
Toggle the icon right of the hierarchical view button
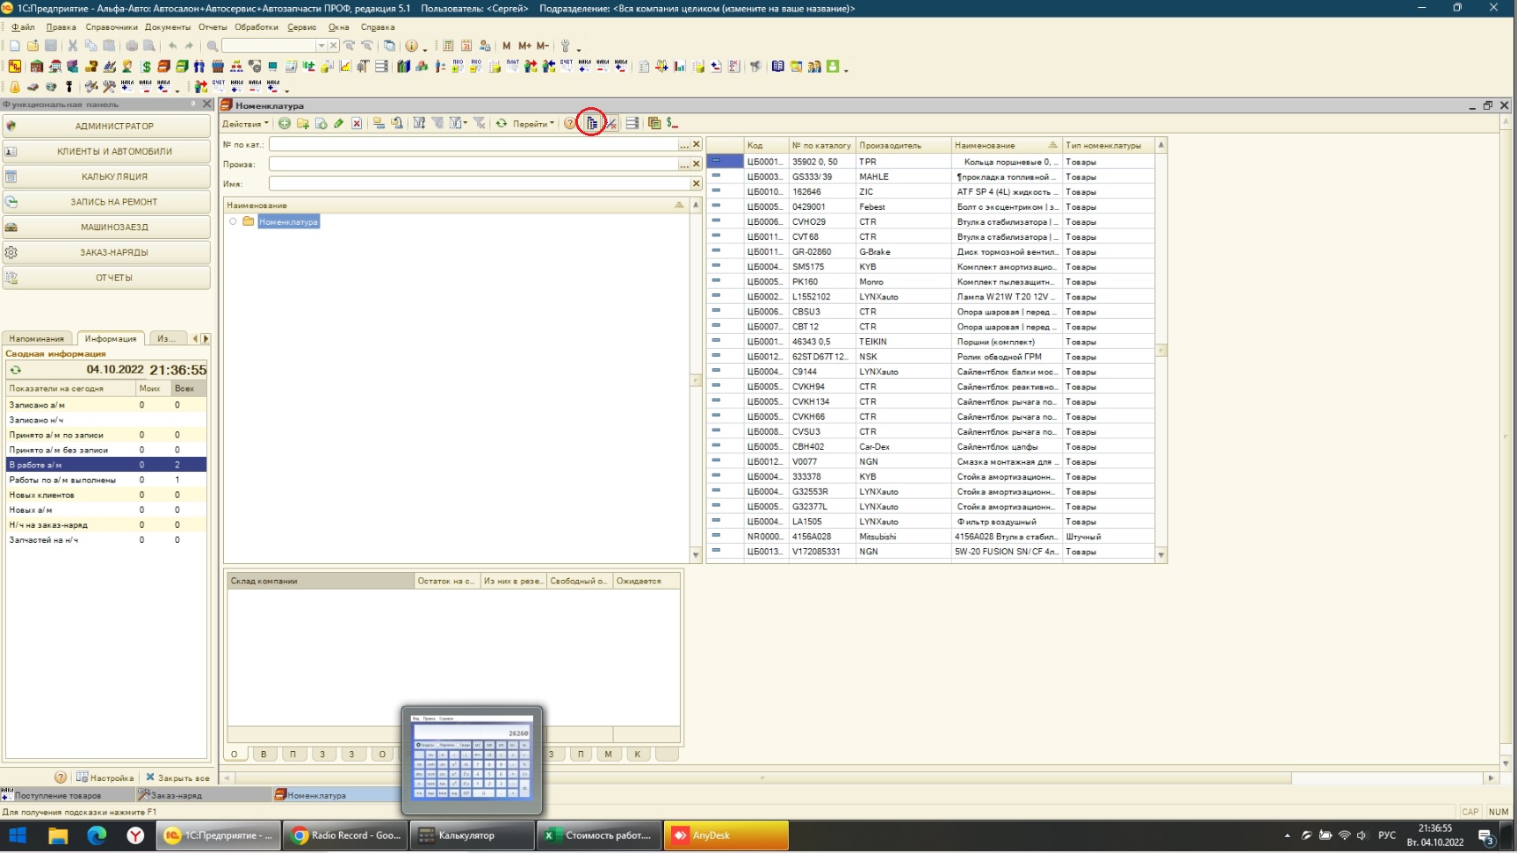[x=610, y=124]
